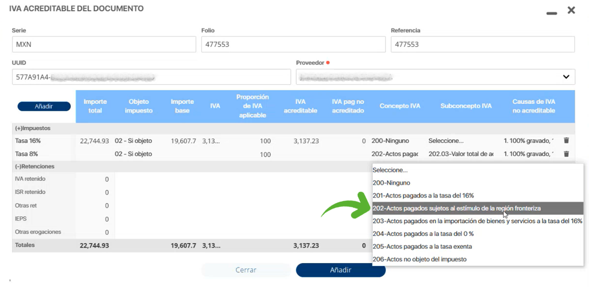
Task: Minimize the IVA acreditable dialog
Action: 552,13
